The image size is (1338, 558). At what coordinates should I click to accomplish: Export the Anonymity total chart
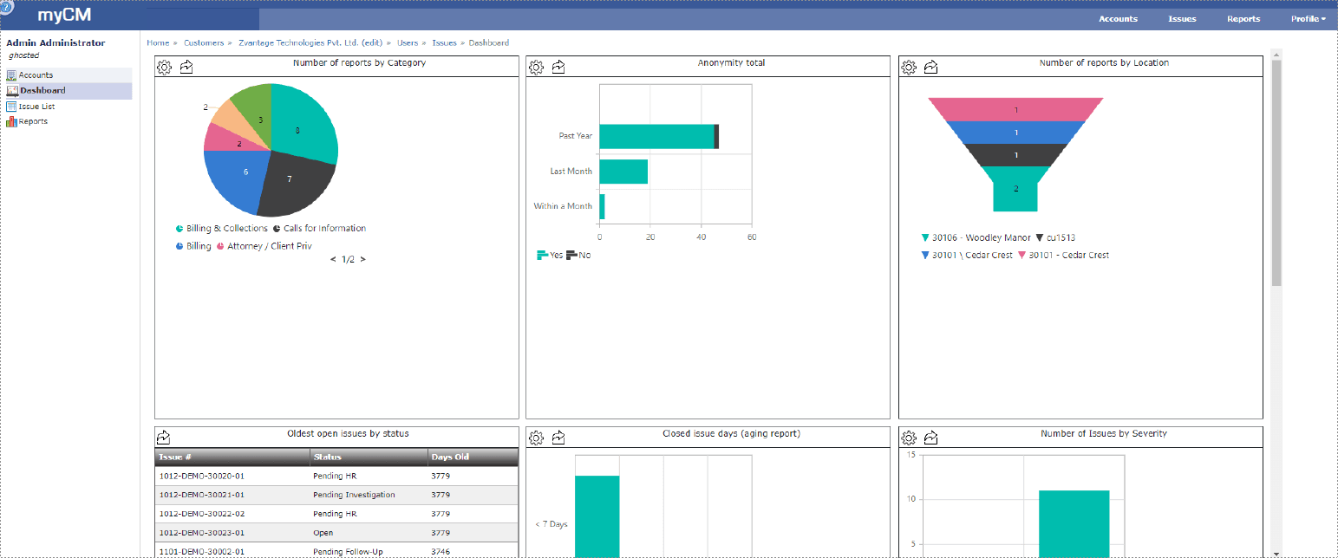pos(558,68)
